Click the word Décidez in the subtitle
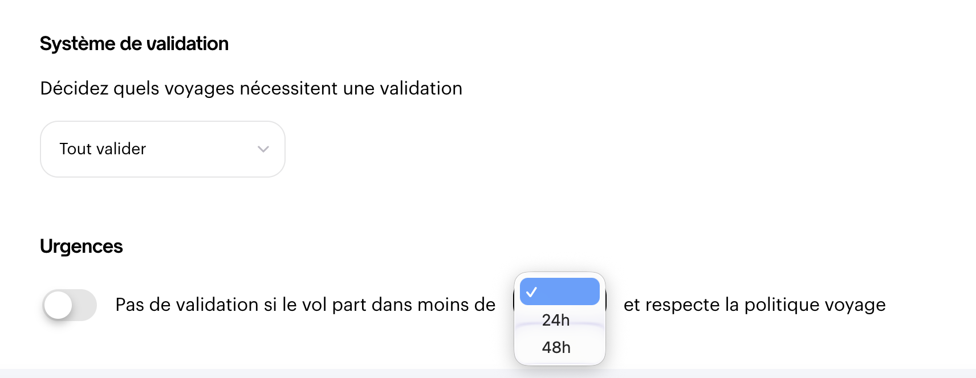 [74, 89]
